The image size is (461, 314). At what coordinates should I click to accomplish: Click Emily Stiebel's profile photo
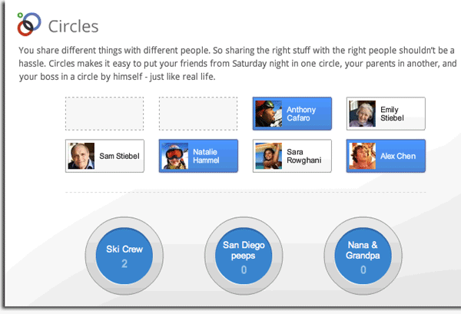click(363, 114)
